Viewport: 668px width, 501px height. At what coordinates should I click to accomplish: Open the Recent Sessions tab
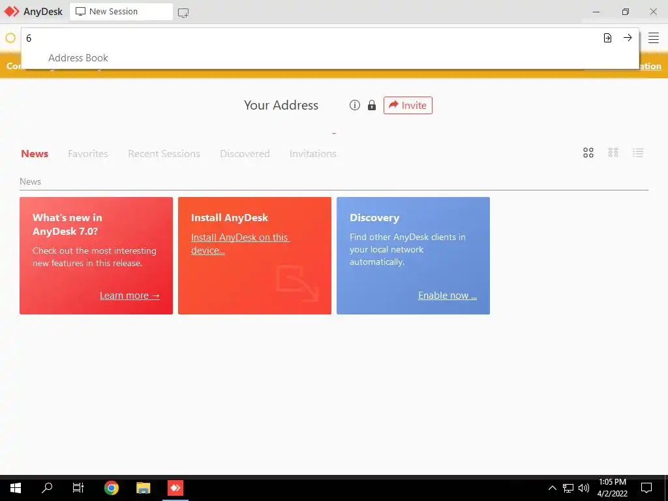click(x=164, y=153)
